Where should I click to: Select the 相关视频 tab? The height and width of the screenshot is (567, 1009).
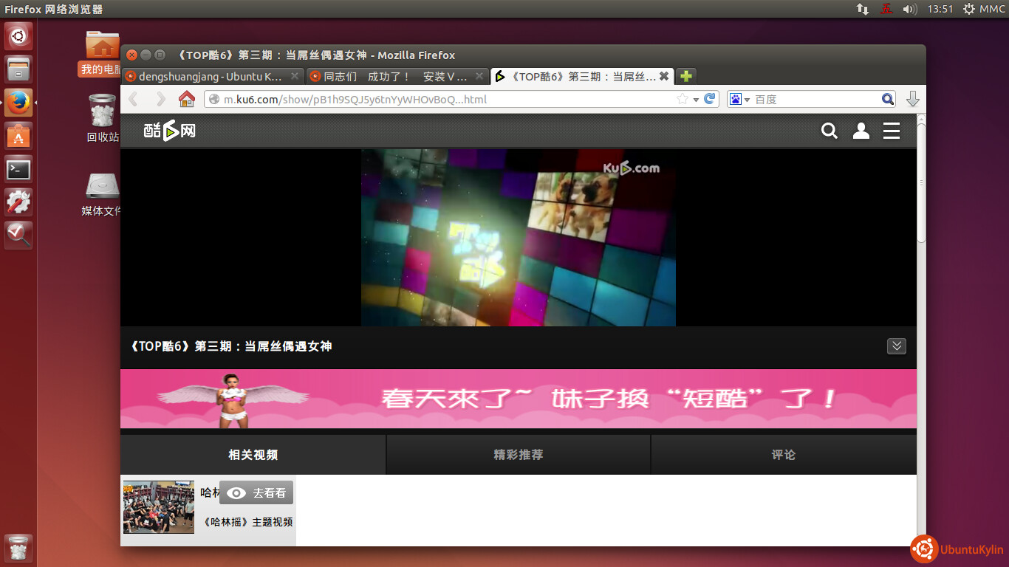[x=253, y=455]
